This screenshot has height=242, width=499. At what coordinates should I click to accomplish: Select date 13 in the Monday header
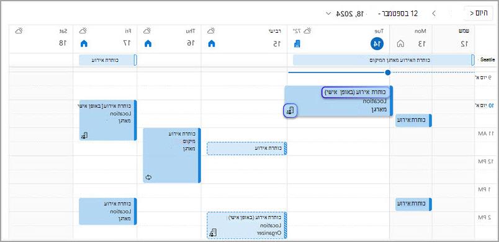click(421, 44)
